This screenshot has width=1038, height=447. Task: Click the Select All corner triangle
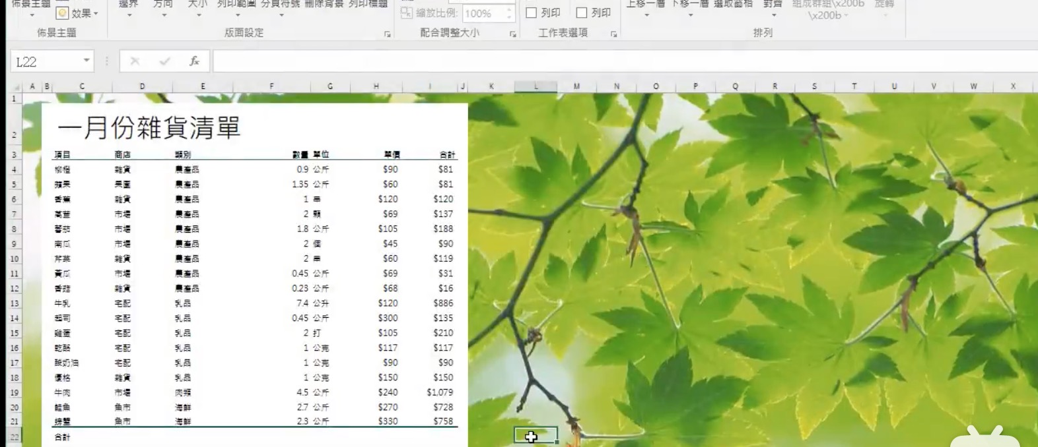click(x=16, y=87)
